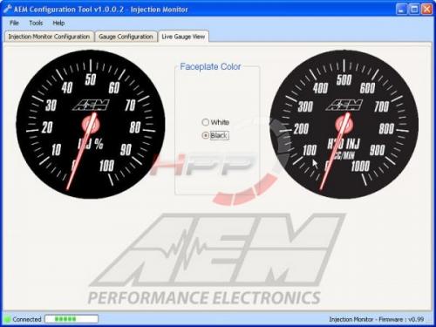
Task: Close the AEM Configuration Tool window
Action: click(427, 10)
